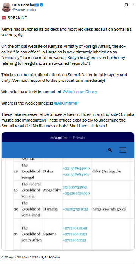Open the embedded mfa.go.ke screenshot image
Screen dimensions: 138x266
coord(68,191)
